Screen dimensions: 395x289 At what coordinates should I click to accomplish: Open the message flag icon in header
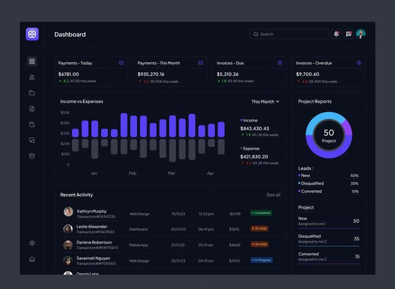click(349, 34)
